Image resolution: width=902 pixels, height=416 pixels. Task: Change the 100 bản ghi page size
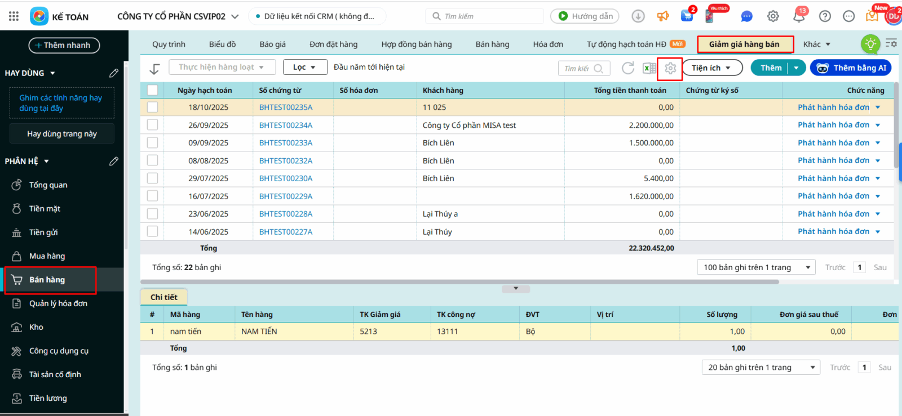756,267
